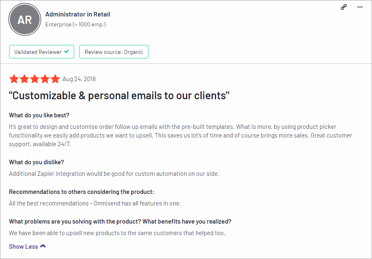Viewport: 372px width, 259px height.
Task: Click the "What do you dislike?" heading
Action: pos(37,162)
